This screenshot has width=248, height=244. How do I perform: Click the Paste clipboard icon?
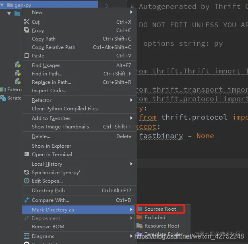pyautogui.click(x=27, y=55)
